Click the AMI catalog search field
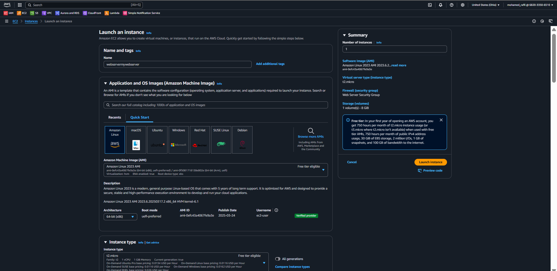 216,105
